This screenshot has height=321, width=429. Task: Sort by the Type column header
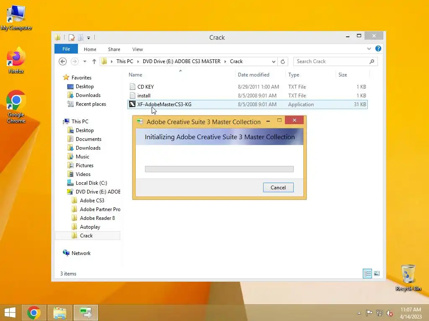pos(294,74)
